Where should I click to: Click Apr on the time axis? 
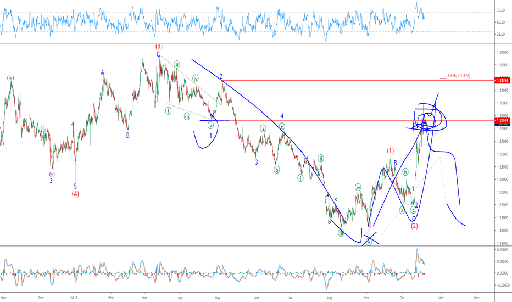coord(180,298)
